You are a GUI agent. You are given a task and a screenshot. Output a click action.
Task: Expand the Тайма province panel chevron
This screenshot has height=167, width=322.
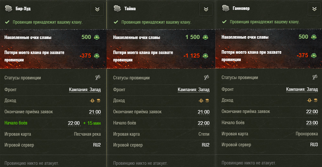pos(206,9)
